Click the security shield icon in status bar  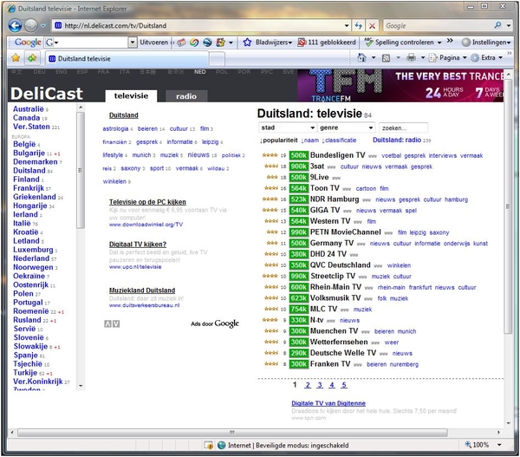[x=209, y=445]
